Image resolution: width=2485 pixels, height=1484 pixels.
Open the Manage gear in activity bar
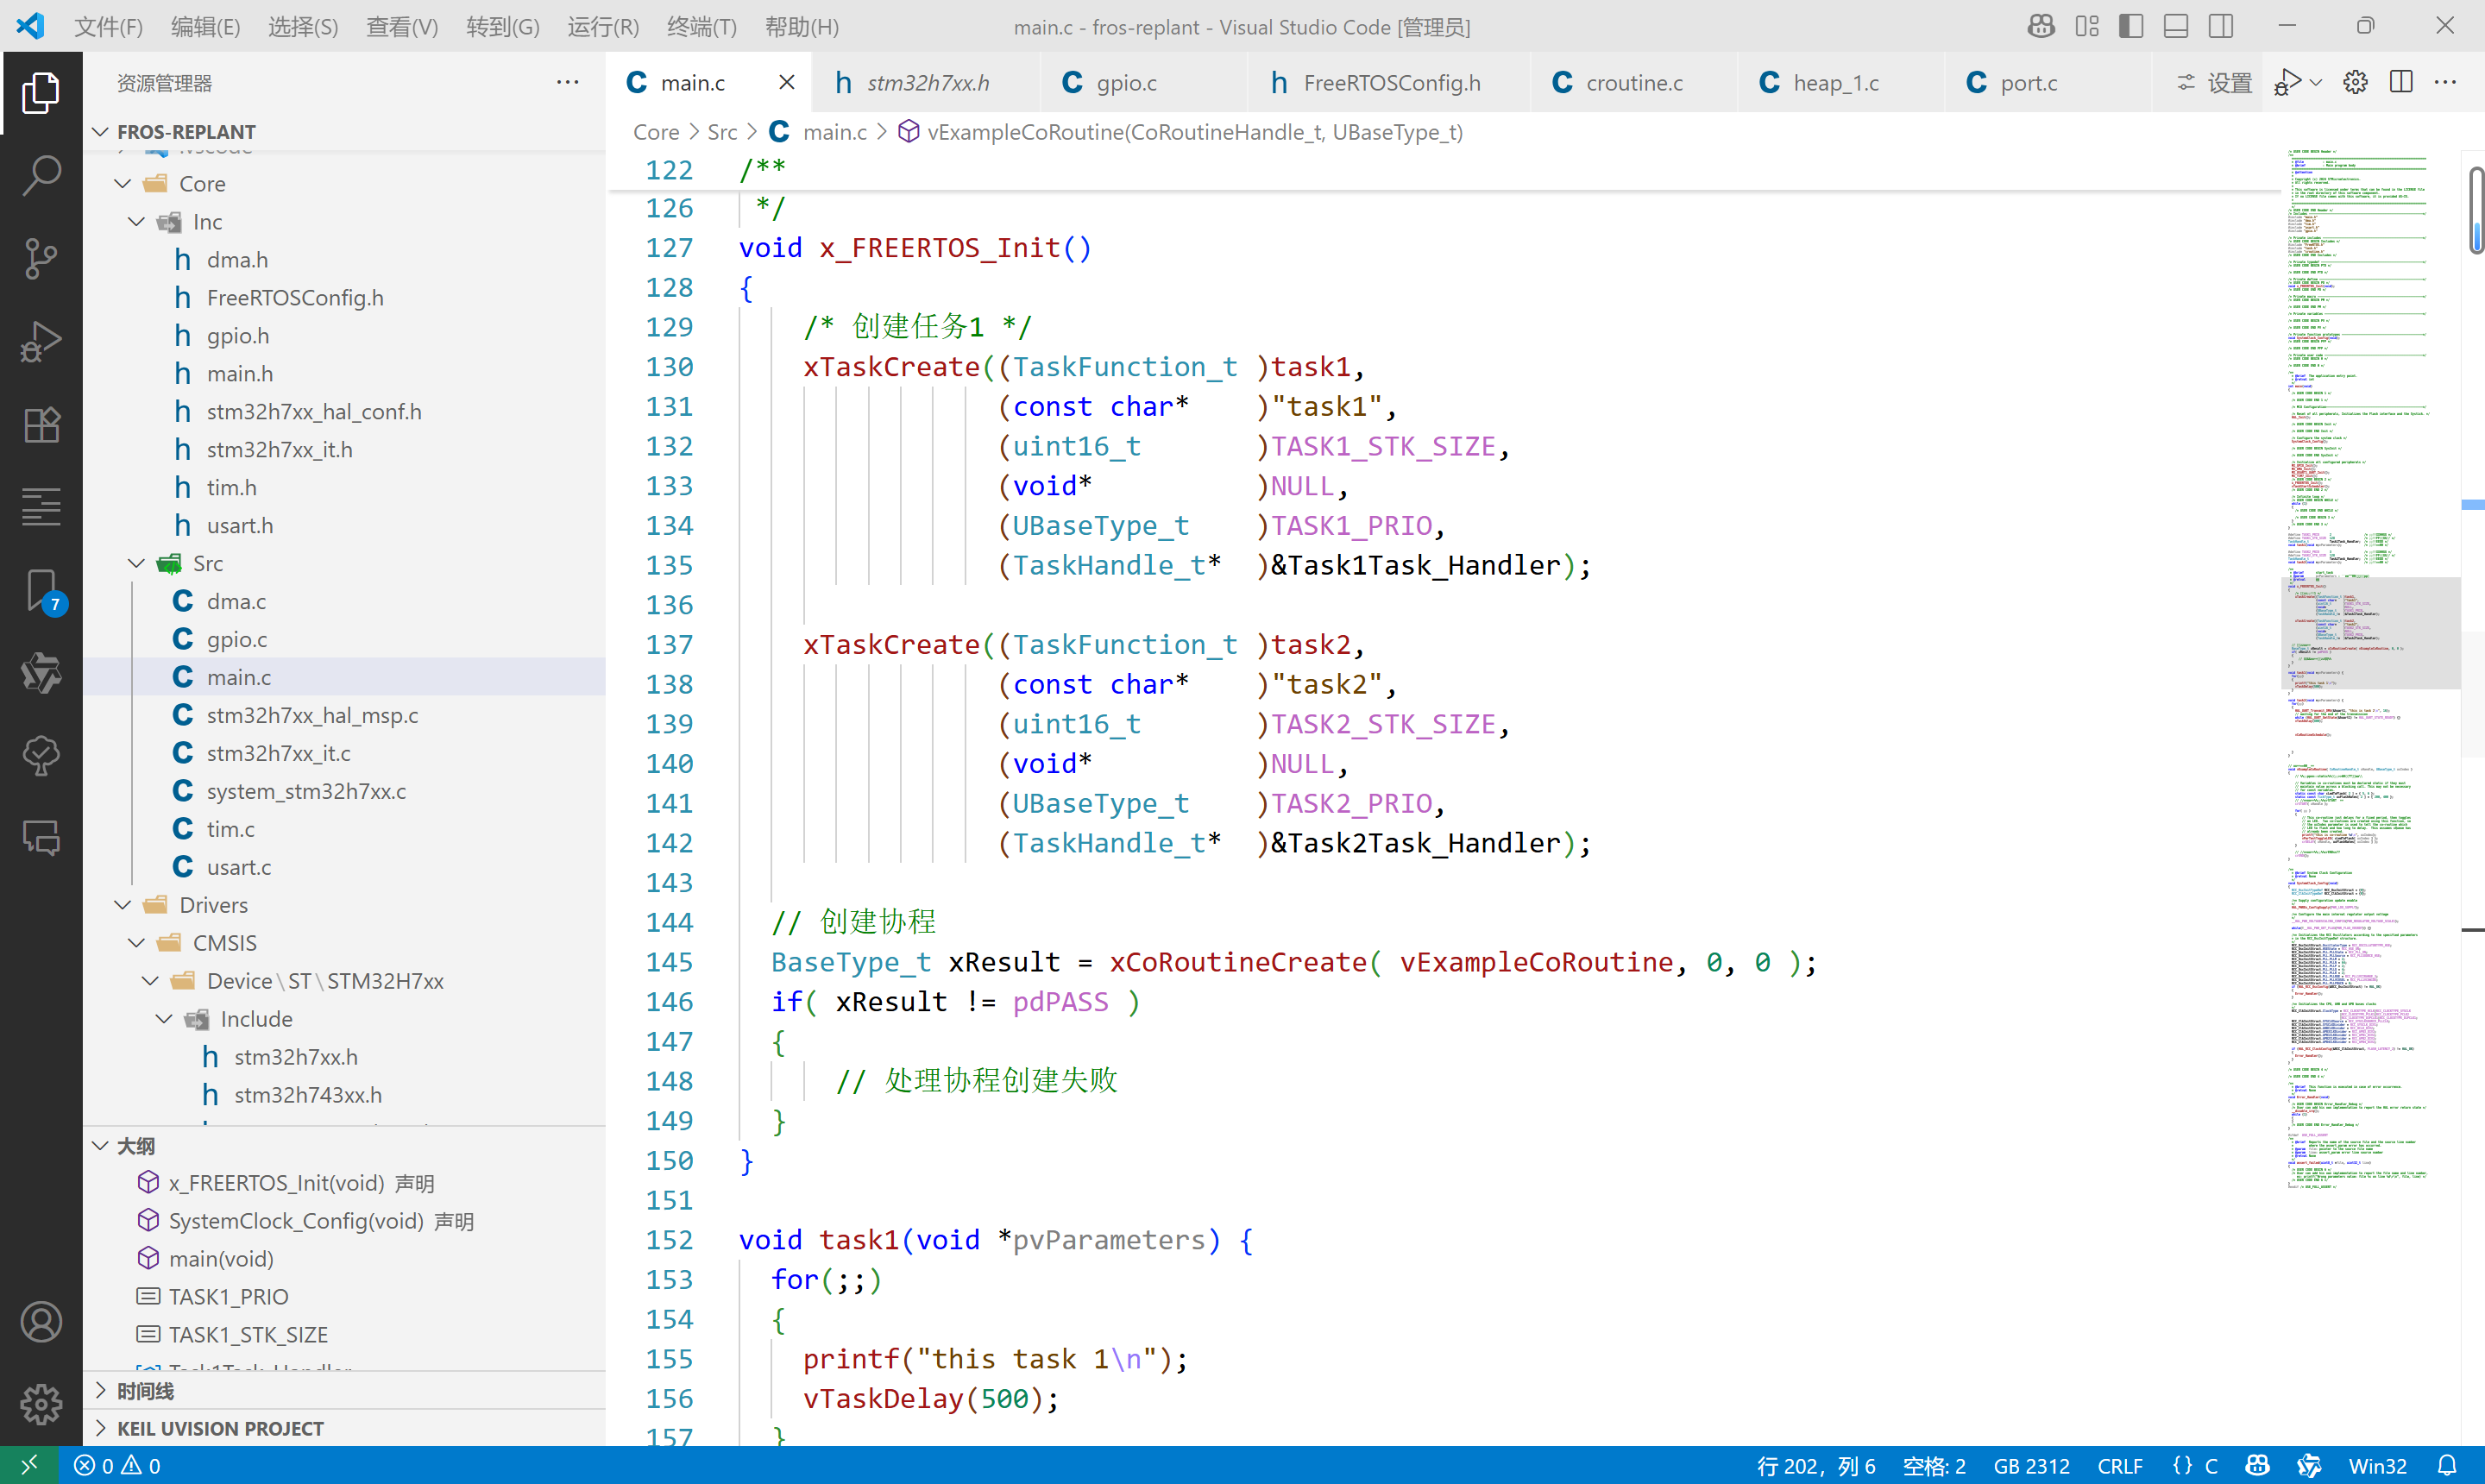click(x=41, y=1404)
